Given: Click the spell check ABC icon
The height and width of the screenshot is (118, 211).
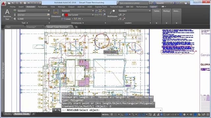Looking at the screenshot, I should (x=15, y=11).
